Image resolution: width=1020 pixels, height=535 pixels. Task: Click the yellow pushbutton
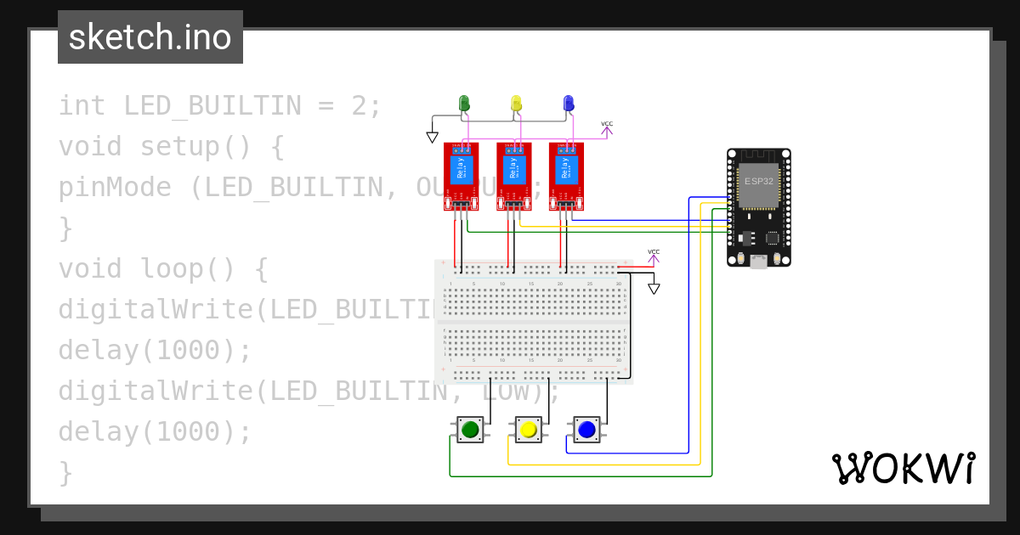(529, 430)
